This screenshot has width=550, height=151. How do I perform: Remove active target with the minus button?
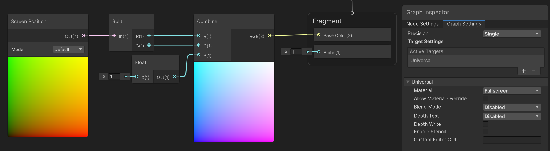[534, 71]
